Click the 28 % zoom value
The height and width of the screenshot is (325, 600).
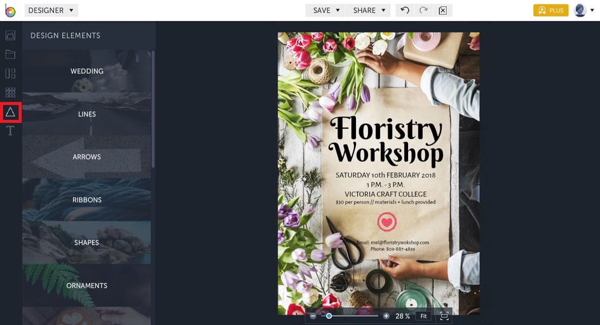click(402, 316)
